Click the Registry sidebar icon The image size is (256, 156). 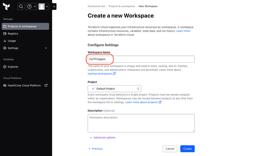(5, 33)
